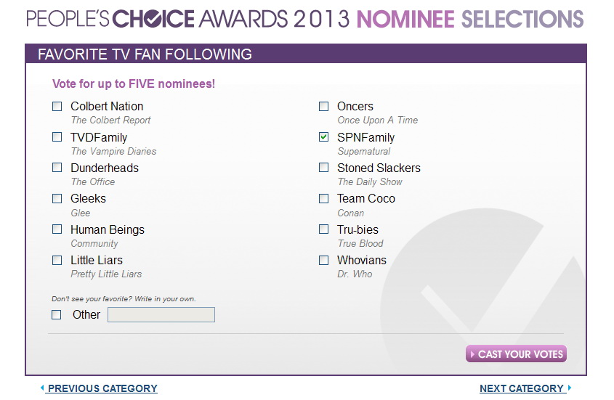
Task: Enable the Gleeks checkbox
Action: point(57,198)
